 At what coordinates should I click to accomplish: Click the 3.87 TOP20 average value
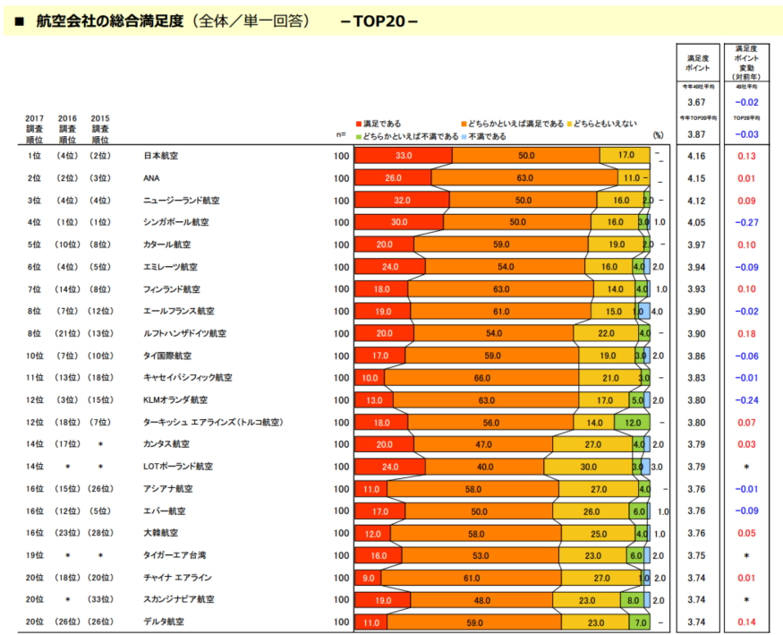tap(696, 134)
